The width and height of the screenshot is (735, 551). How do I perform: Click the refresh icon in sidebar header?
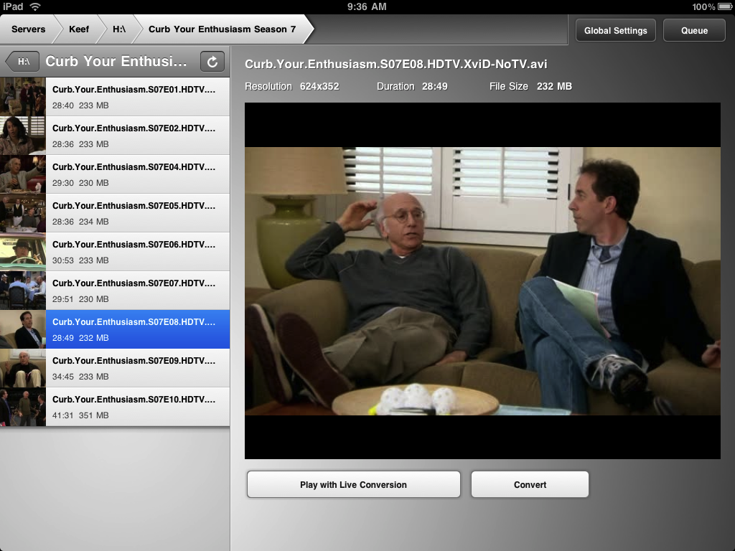[212, 62]
